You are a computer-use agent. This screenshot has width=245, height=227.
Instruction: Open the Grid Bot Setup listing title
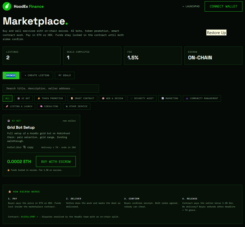(x=21, y=127)
